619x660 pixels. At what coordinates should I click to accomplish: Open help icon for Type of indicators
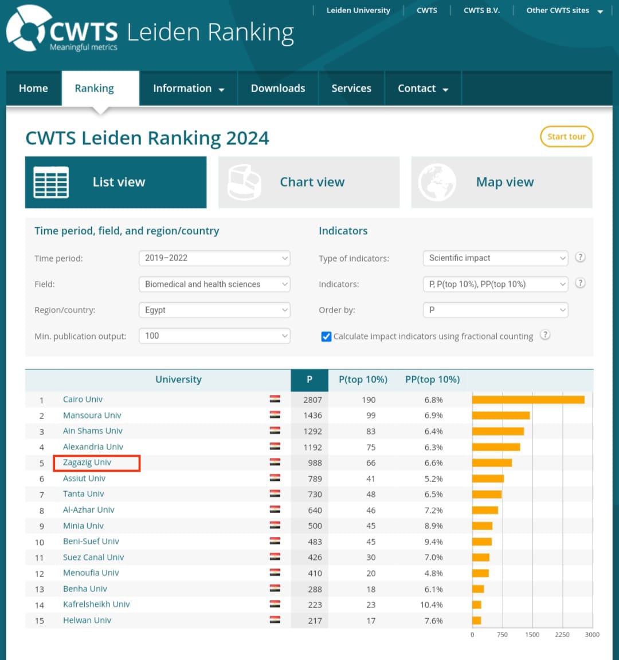tap(580, 257)
